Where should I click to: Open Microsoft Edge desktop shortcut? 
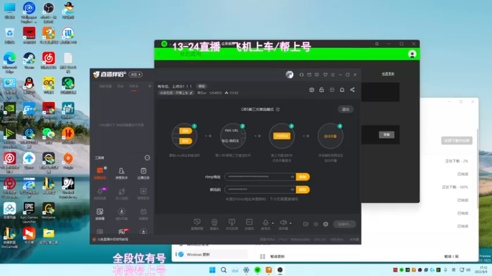point(10,63)
